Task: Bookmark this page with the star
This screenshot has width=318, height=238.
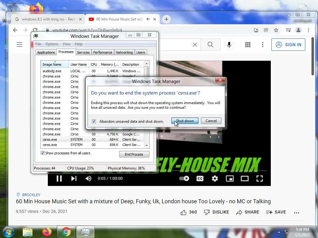Action: pyautogui.click(x=276, y=30)
